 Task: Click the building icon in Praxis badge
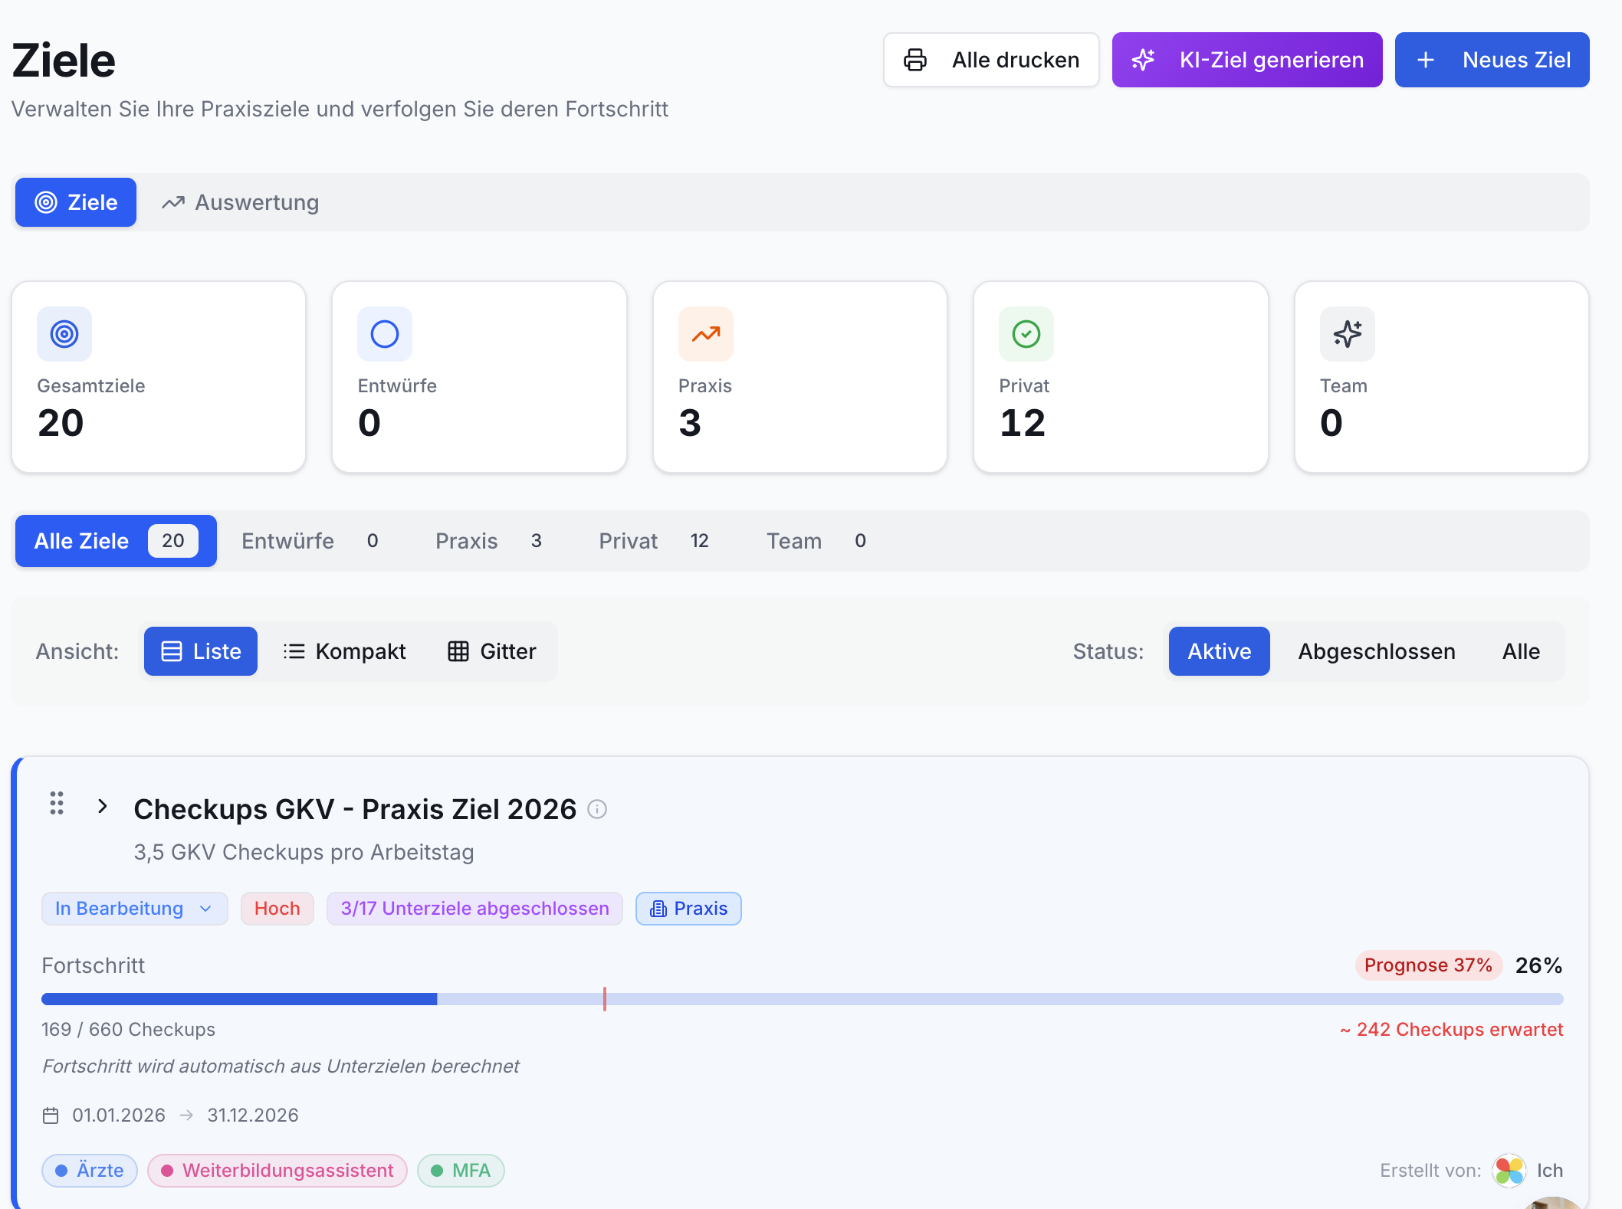coord(658,909)
